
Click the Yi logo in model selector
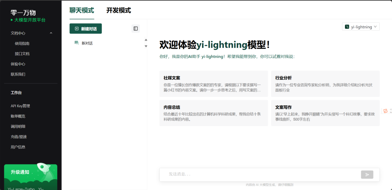pyautogui.click(x=347, y=27)
